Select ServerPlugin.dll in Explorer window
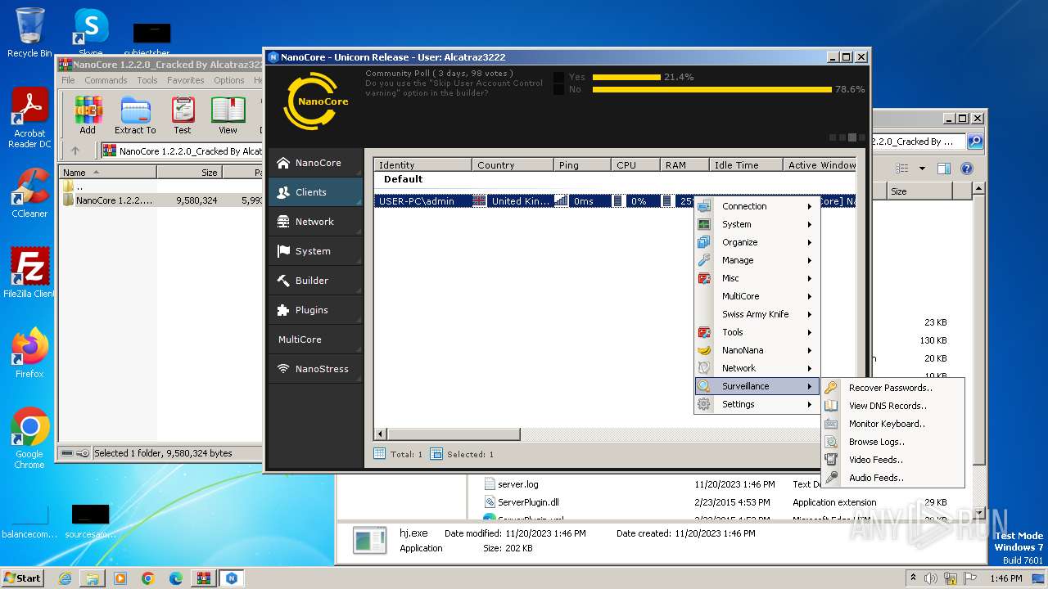Image resolution: width=1048 pixels, height=589 pixels. 528,502
